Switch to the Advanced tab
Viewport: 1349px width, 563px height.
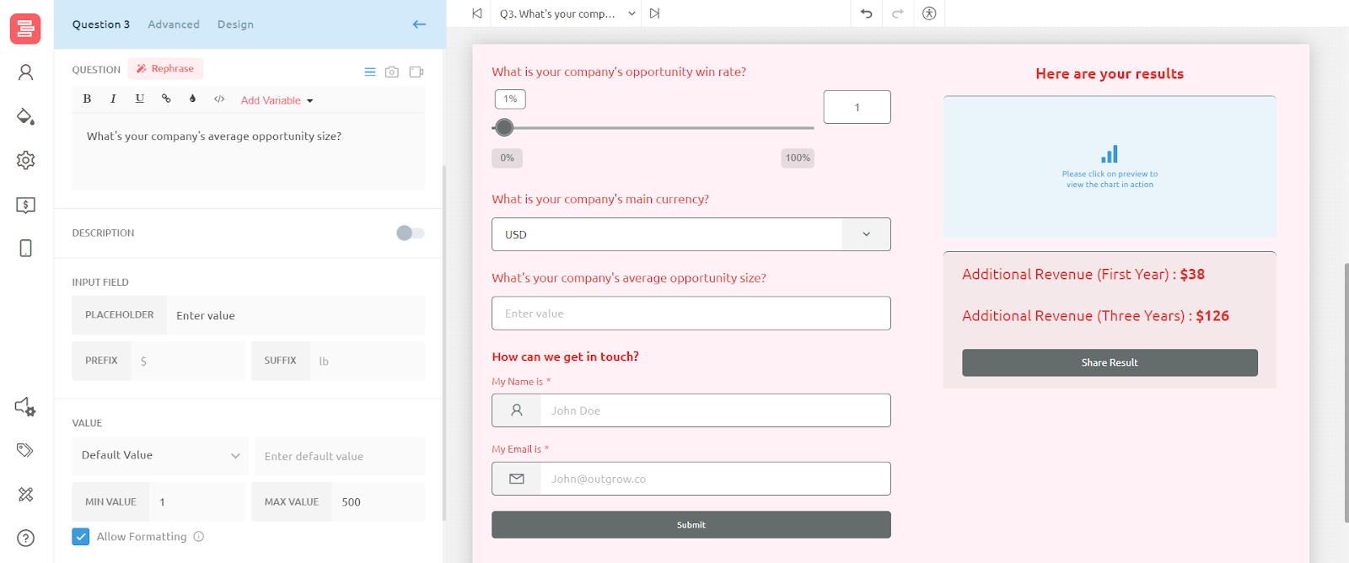click(174, 24)
